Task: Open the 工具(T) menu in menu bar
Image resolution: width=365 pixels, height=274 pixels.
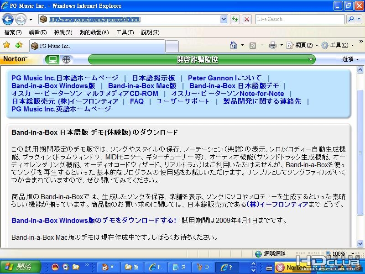Action: pos(125,32)
